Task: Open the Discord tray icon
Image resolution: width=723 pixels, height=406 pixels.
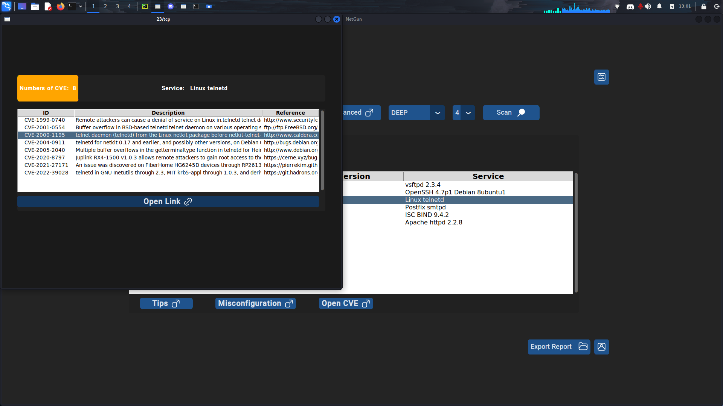Action: (630, 6)
